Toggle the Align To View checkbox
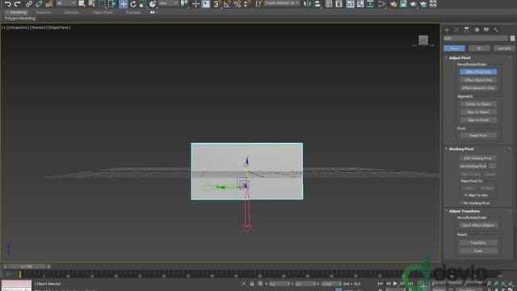Image resolution: width=517 pixels, height=291 pixels. click(x=466, y=196)
